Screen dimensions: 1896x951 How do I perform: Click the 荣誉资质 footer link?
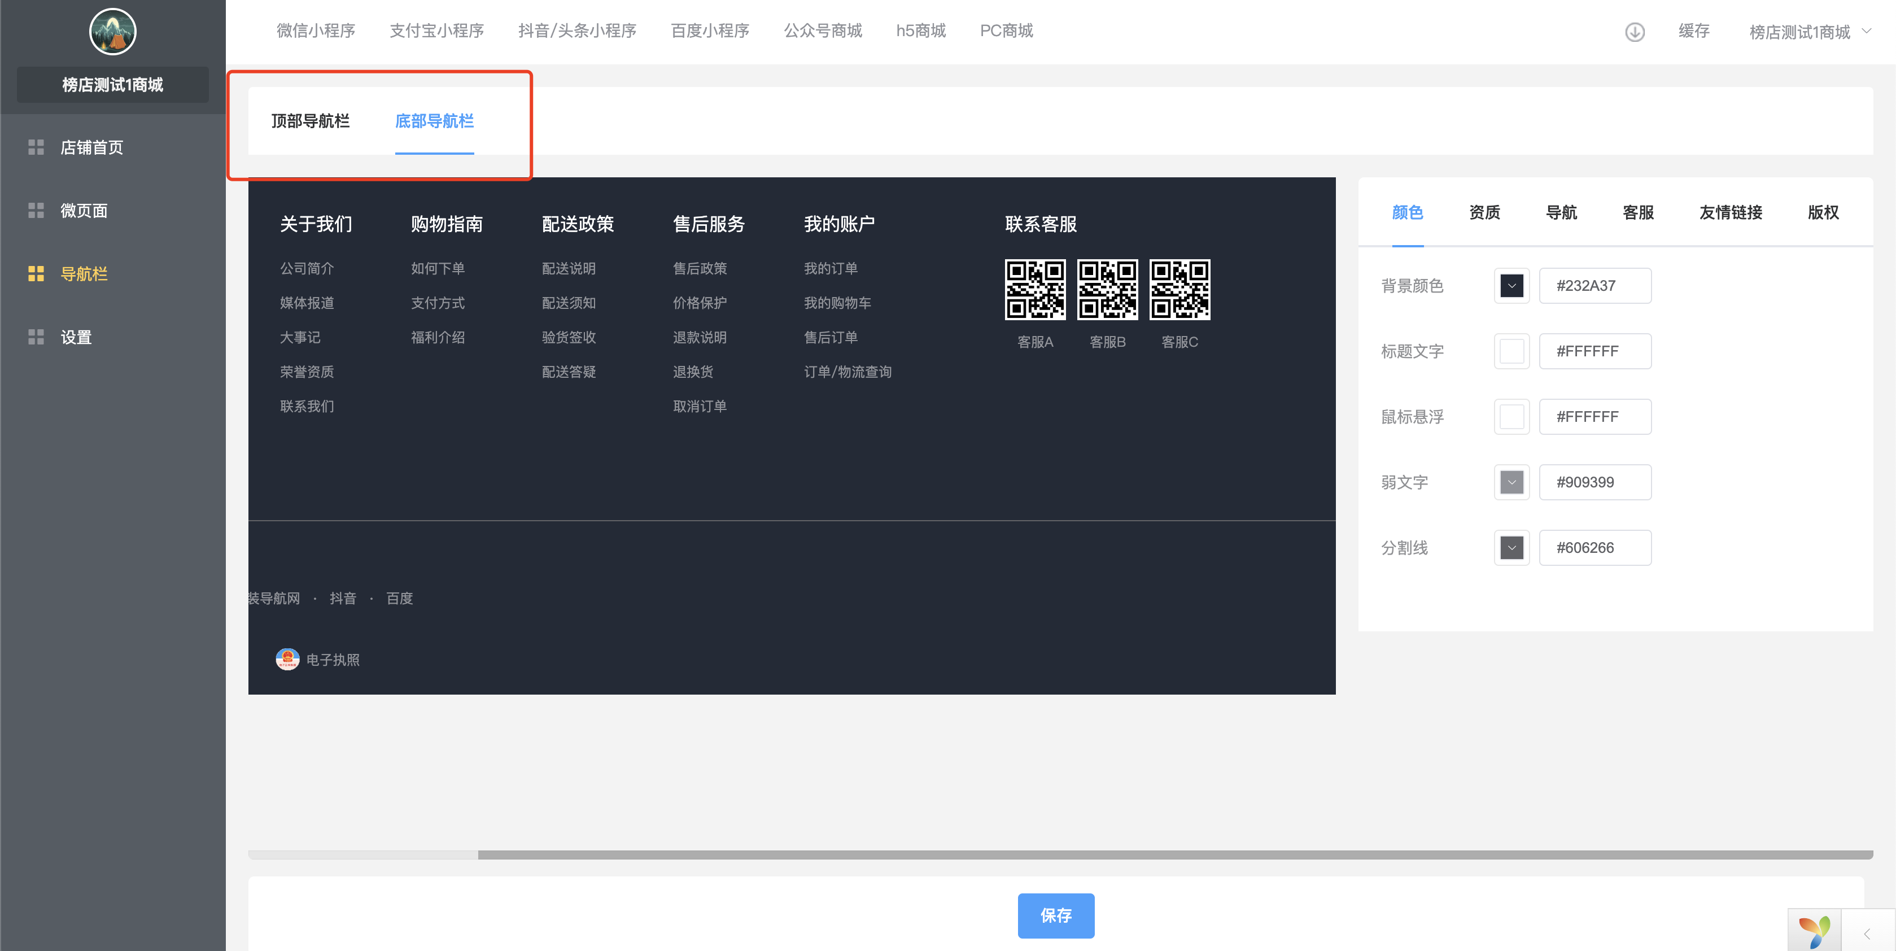[307, 372]
